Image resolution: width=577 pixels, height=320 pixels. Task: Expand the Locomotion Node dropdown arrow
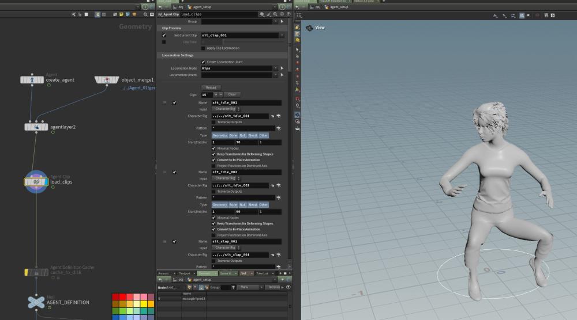[x=275, y=68]
